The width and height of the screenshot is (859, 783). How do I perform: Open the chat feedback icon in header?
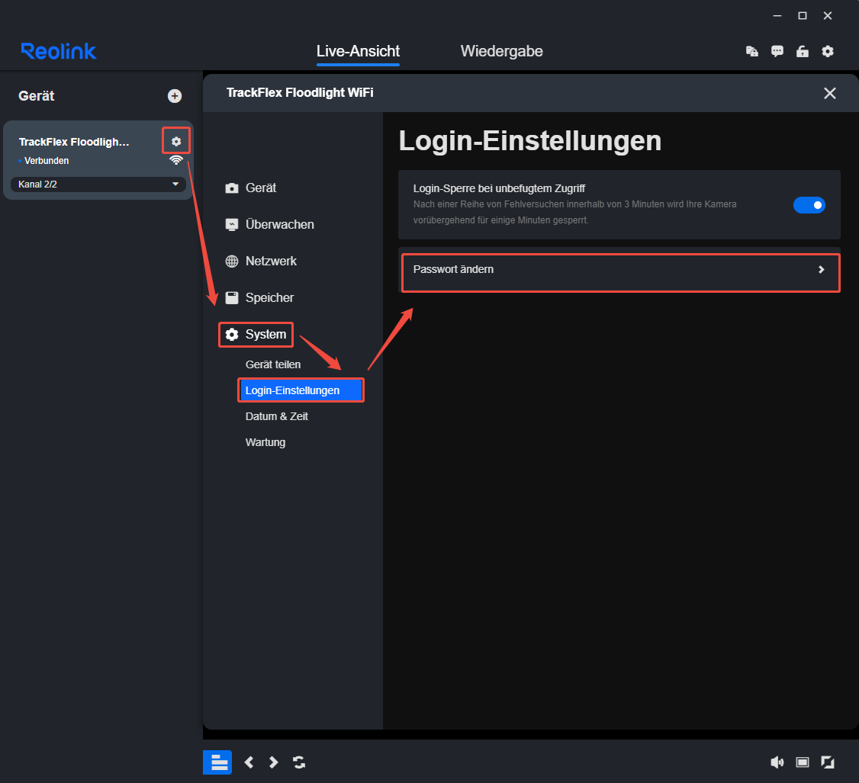point(777,52)
